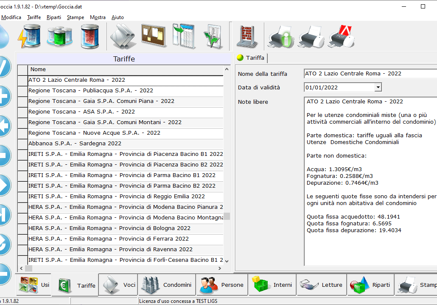Image resolution: width=437 pixels, height=305 pixels.
Task: Open the Voci section tab
Action: (118, 285)
